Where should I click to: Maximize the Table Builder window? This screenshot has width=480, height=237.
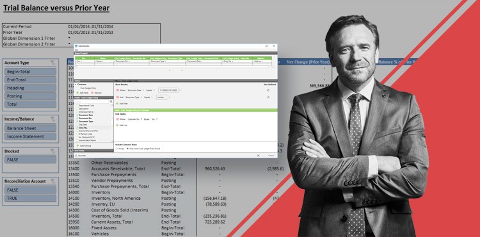click(267, 46)
